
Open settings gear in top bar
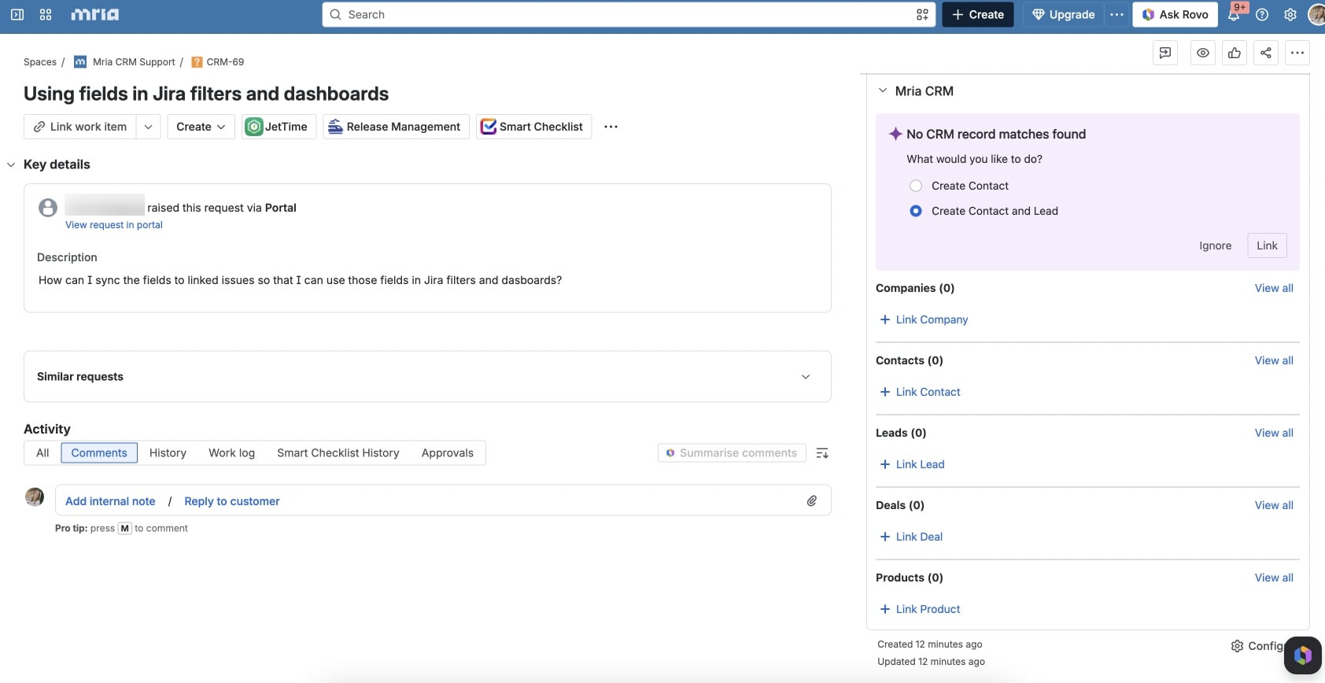[1290, 14]
